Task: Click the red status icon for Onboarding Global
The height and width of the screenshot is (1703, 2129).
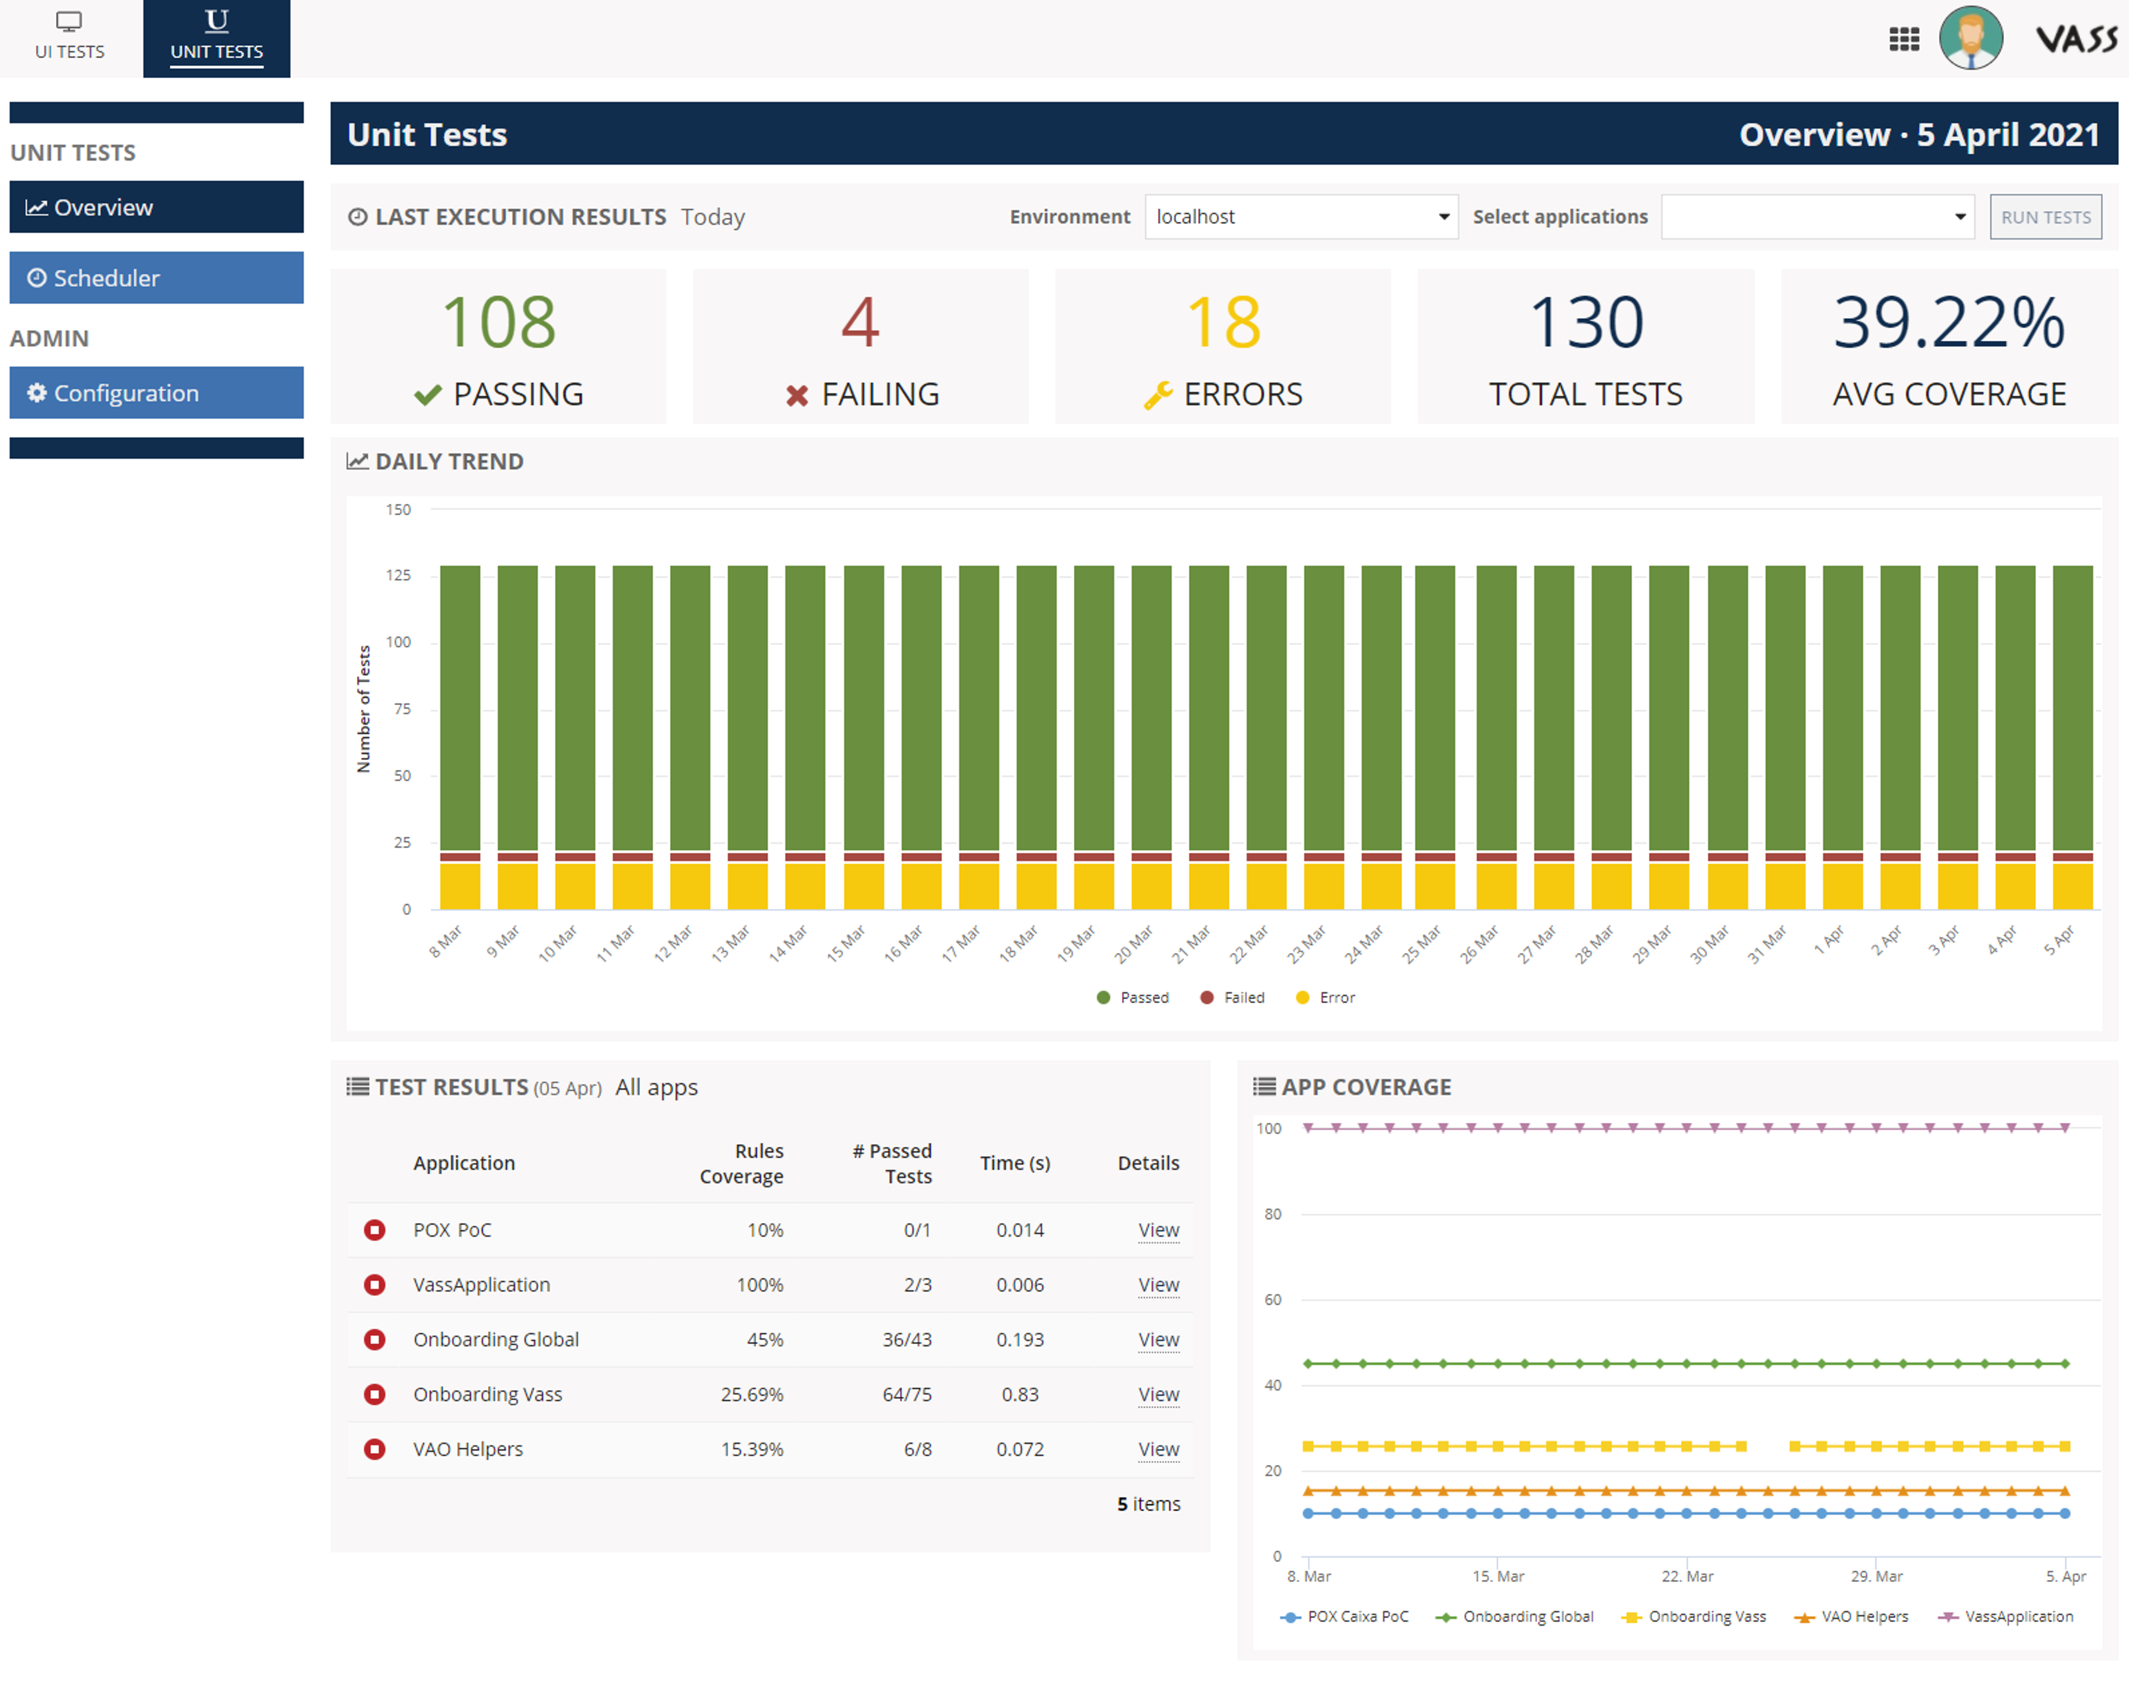Action: click(x=374, y=1339)
